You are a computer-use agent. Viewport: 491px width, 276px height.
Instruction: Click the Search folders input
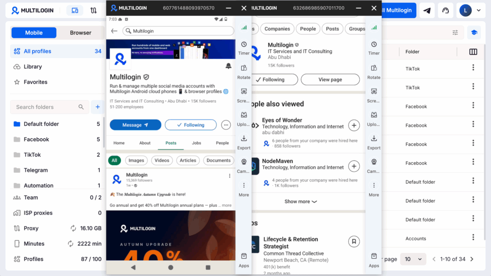coord(50,107)
